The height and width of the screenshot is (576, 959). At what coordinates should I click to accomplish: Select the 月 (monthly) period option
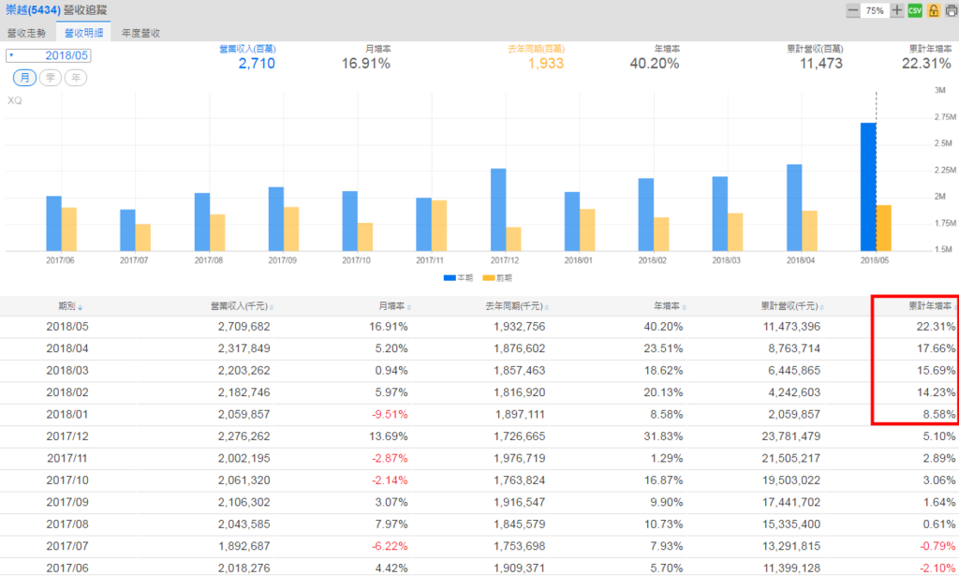(24, 78)
